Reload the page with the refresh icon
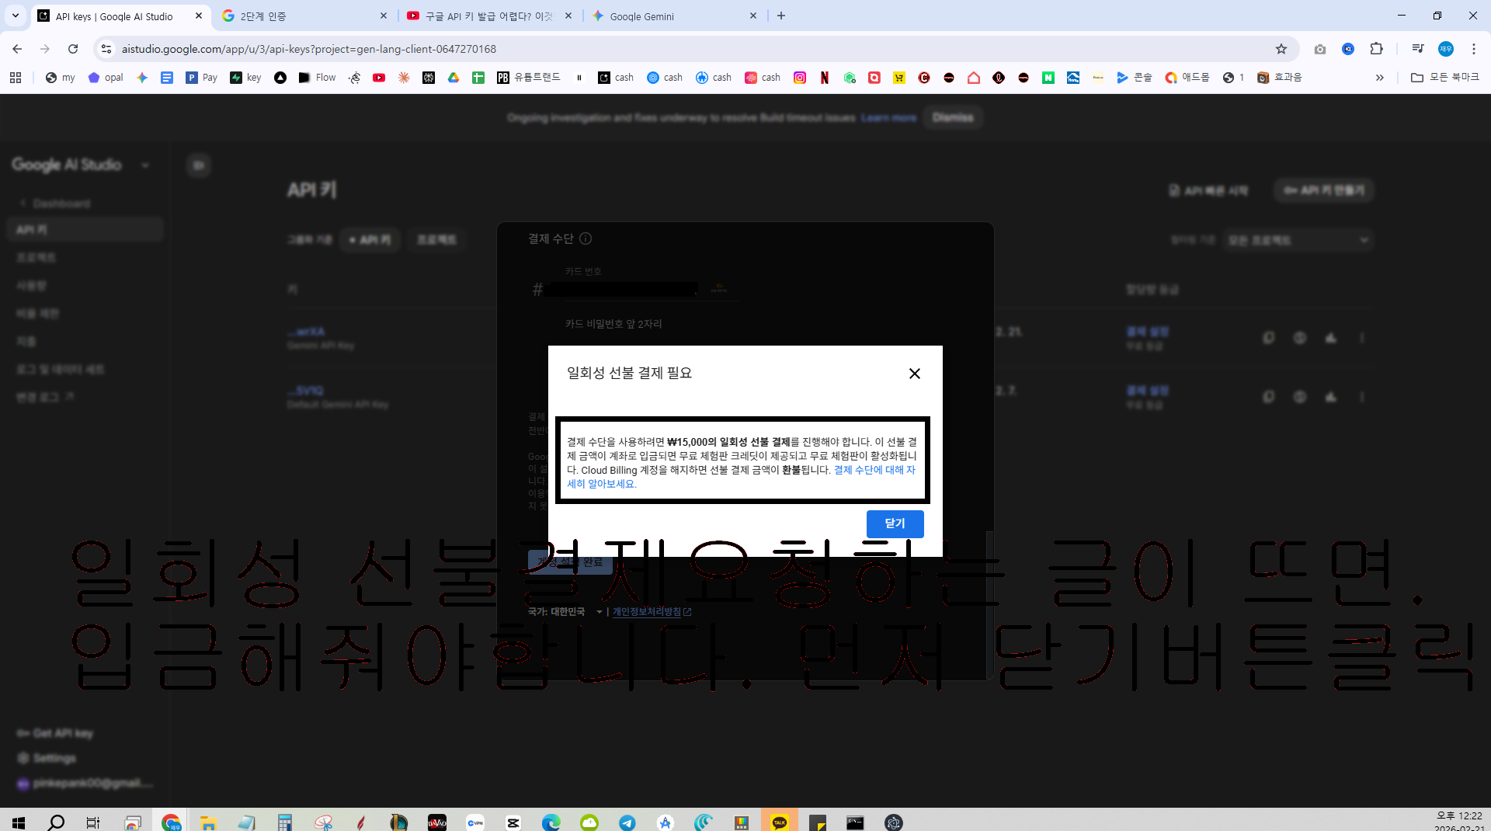The image size is (1491, 831). point(73,49)
